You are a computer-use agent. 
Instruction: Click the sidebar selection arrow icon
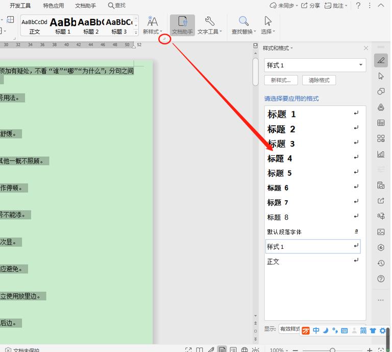click(x=381, y=76)
